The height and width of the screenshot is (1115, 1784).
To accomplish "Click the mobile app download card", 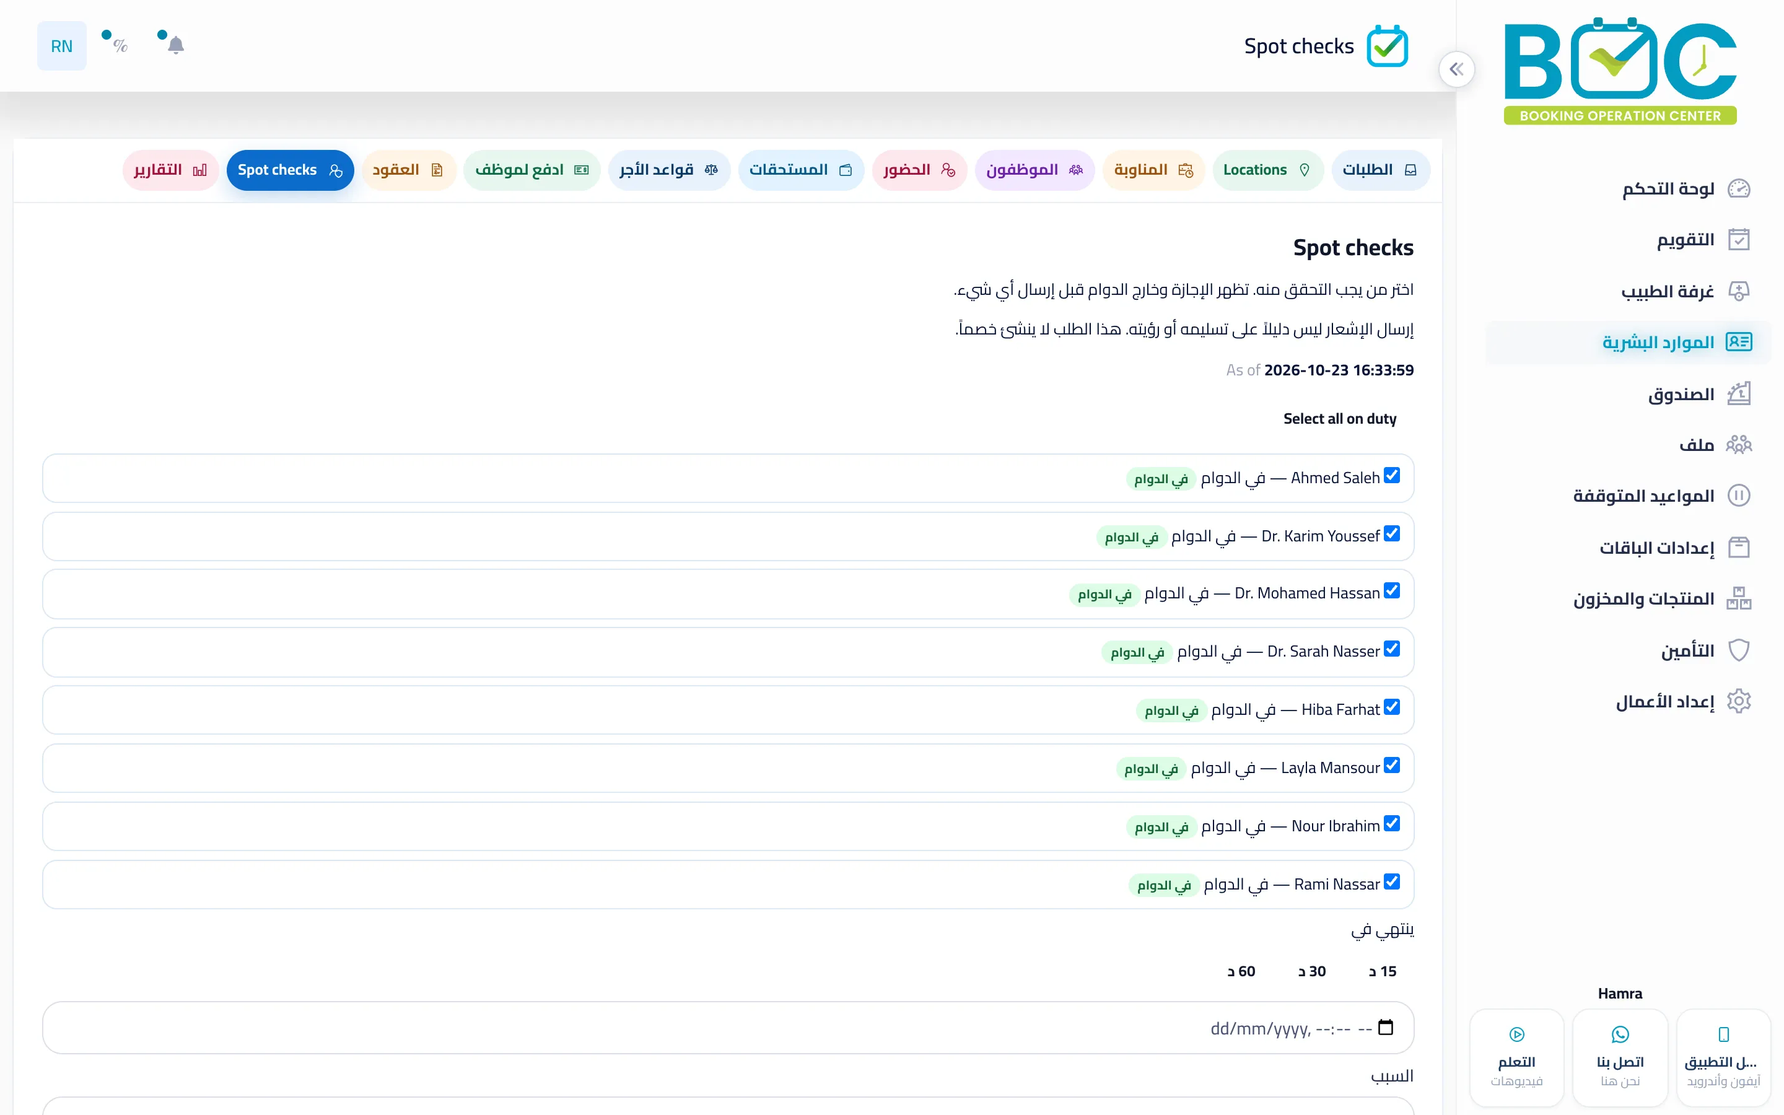I will click(1723, 1057).
